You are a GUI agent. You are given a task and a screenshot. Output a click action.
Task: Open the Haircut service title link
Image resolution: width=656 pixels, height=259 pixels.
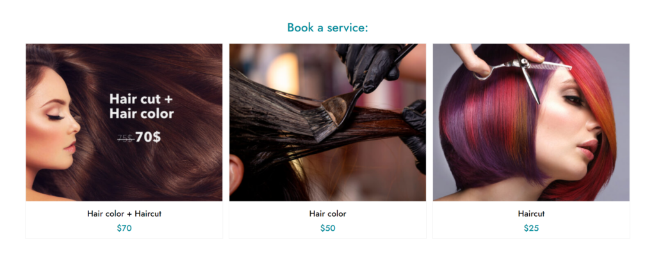pyautogui.click(x=531, y=213)
